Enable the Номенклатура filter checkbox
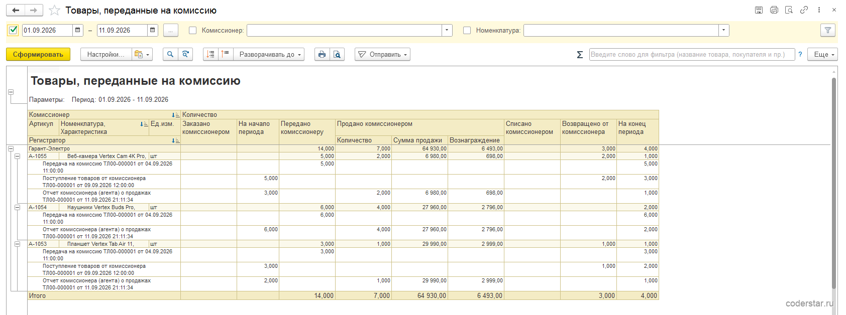846x315 pixels. pos(467,30)
